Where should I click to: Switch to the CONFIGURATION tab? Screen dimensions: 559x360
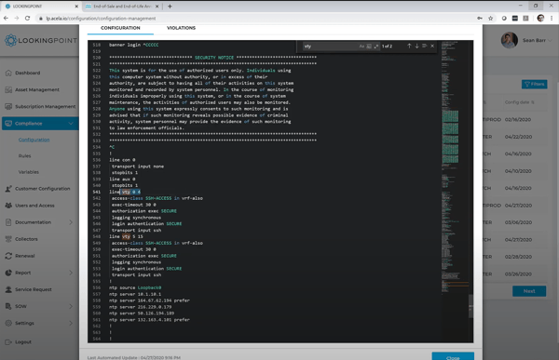click(120, 28)
